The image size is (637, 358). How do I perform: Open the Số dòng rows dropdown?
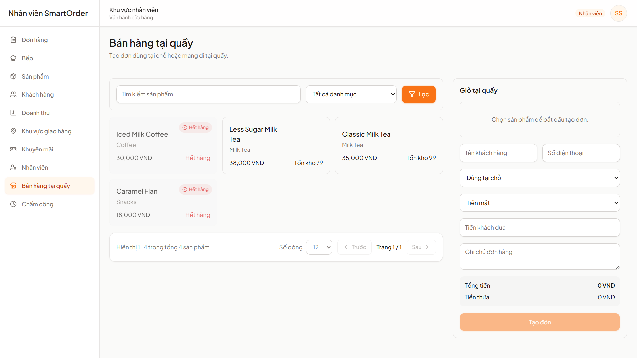319,247
